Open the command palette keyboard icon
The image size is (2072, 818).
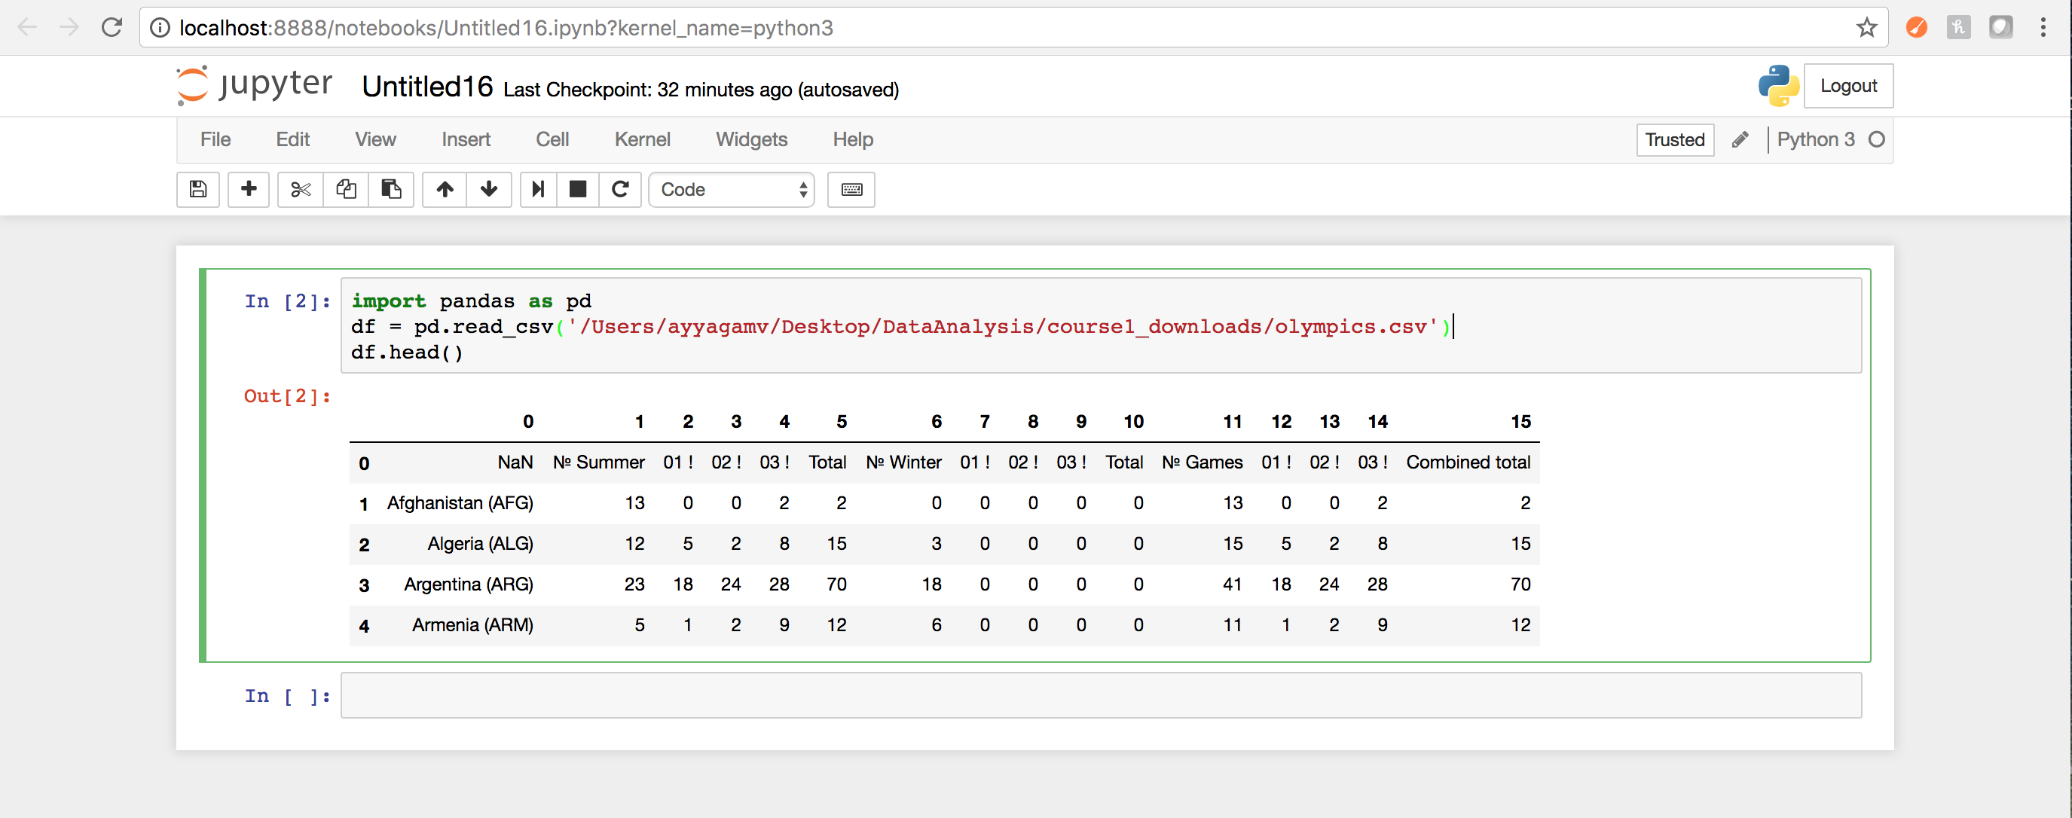point(851,190)
